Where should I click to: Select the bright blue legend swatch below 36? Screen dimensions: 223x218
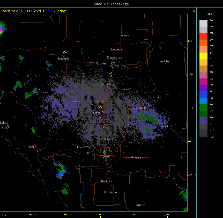(x=203, y=95)
